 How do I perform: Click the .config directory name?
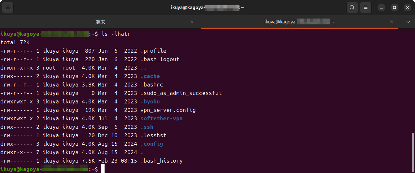(x=151, y=144)
